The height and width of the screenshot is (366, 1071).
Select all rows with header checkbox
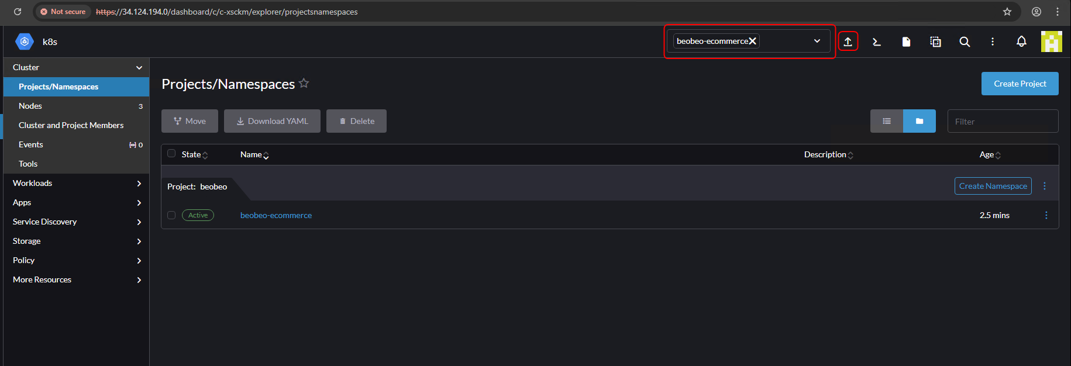[x=171, y=154]
